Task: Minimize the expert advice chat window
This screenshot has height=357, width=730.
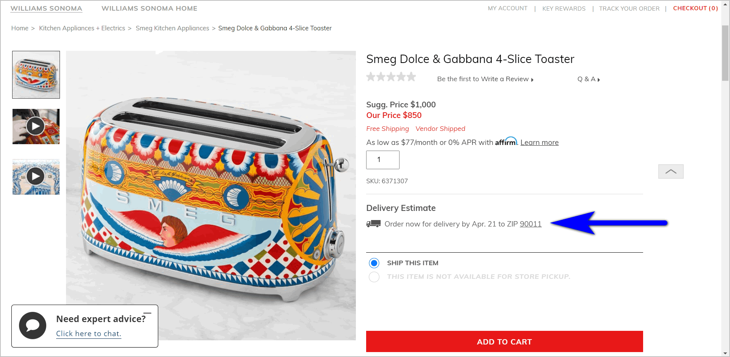Action: coord(148,313)
